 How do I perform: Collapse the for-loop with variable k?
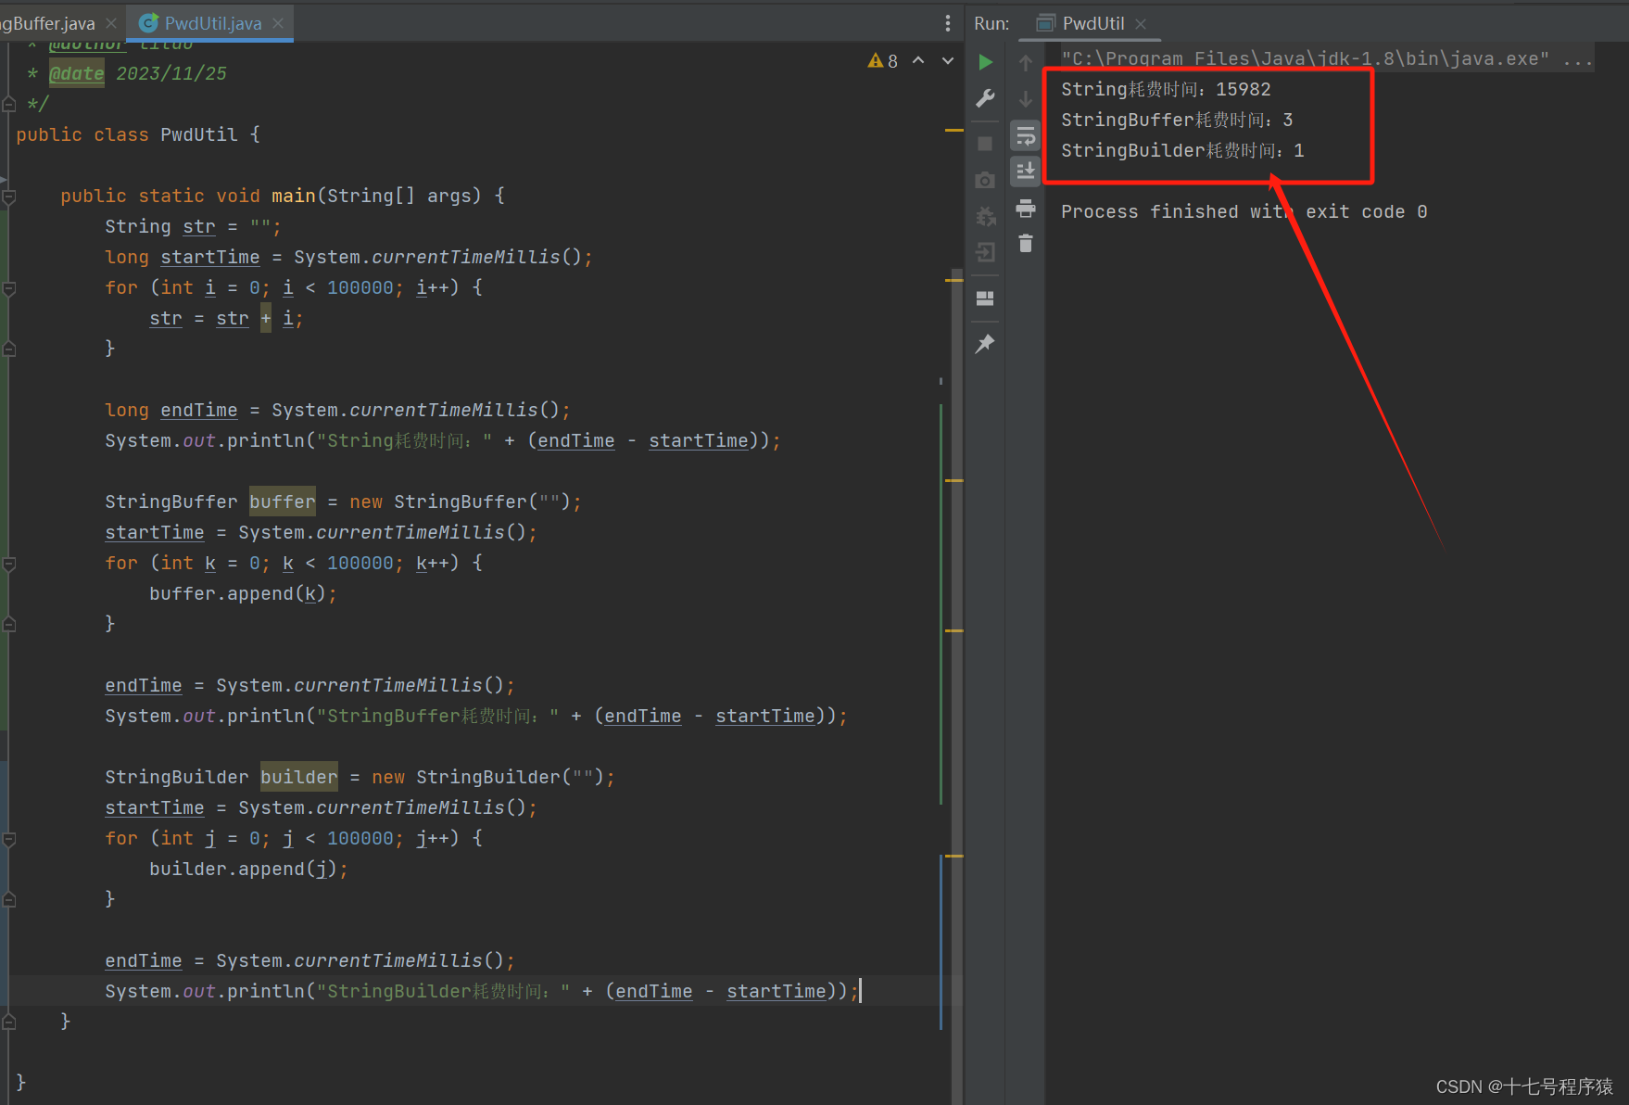(x=9, y=564)
